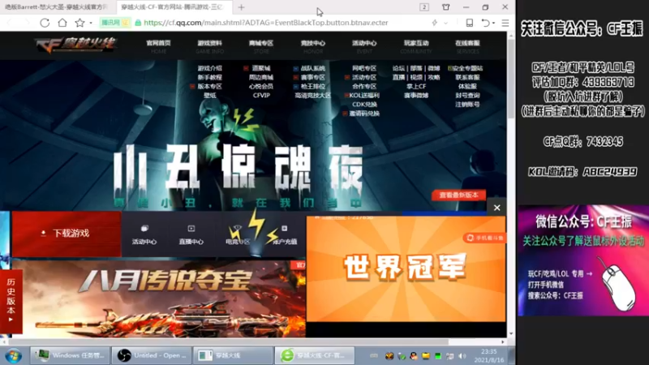Open 直播中心 icon below banner
Screen dimensions: 649x365
pyautogui.click(x=191, y=234)
